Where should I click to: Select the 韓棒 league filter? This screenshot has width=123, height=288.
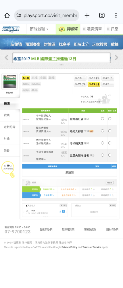click(x=51, y=78)
